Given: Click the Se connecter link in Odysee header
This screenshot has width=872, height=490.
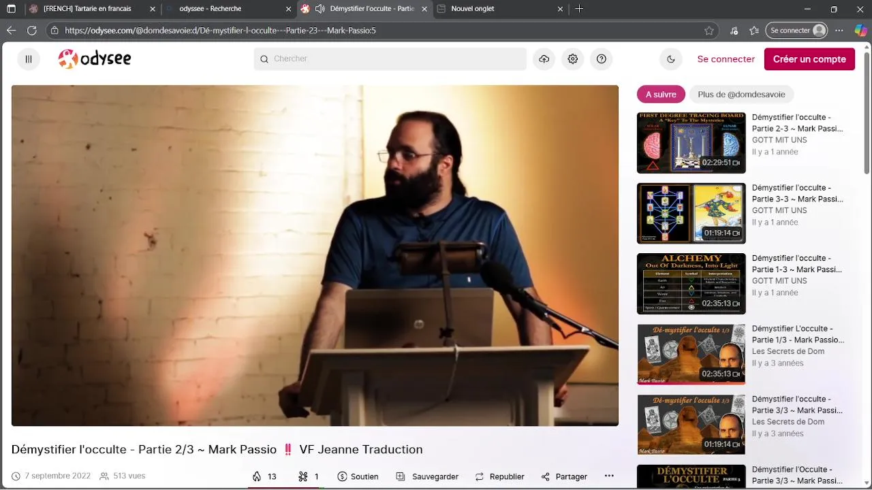Looking at the screenshot, I should pos(726,59).
